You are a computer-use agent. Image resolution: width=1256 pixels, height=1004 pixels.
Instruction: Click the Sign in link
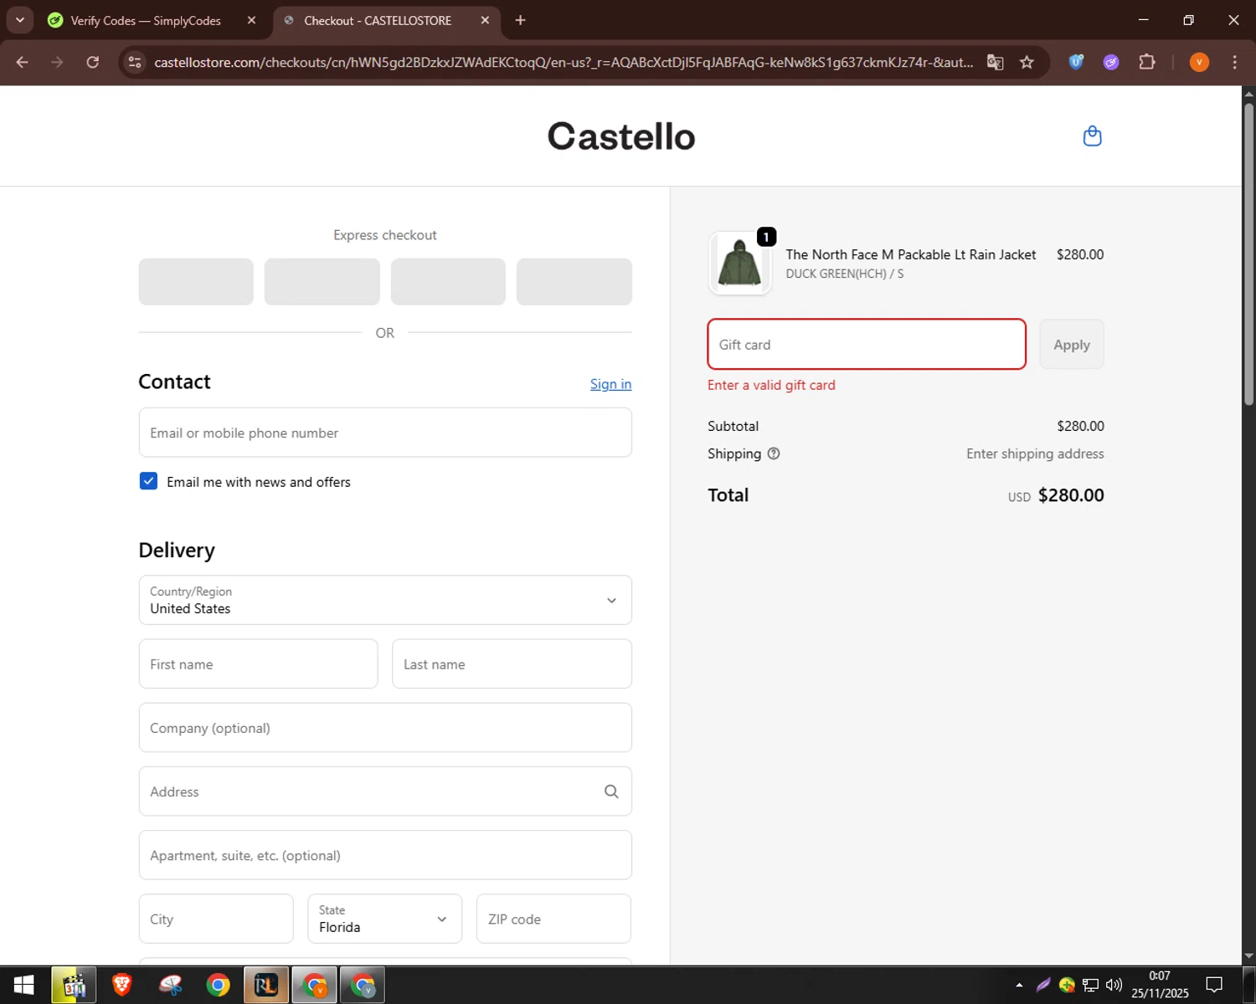(x=610, y=384)
